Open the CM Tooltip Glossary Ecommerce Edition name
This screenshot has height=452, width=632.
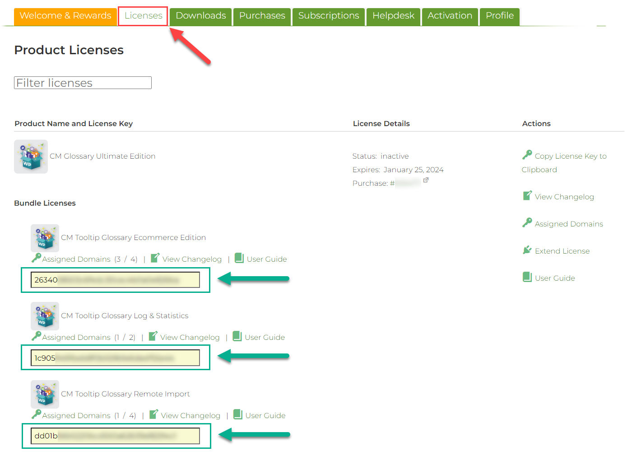(133, 238)
